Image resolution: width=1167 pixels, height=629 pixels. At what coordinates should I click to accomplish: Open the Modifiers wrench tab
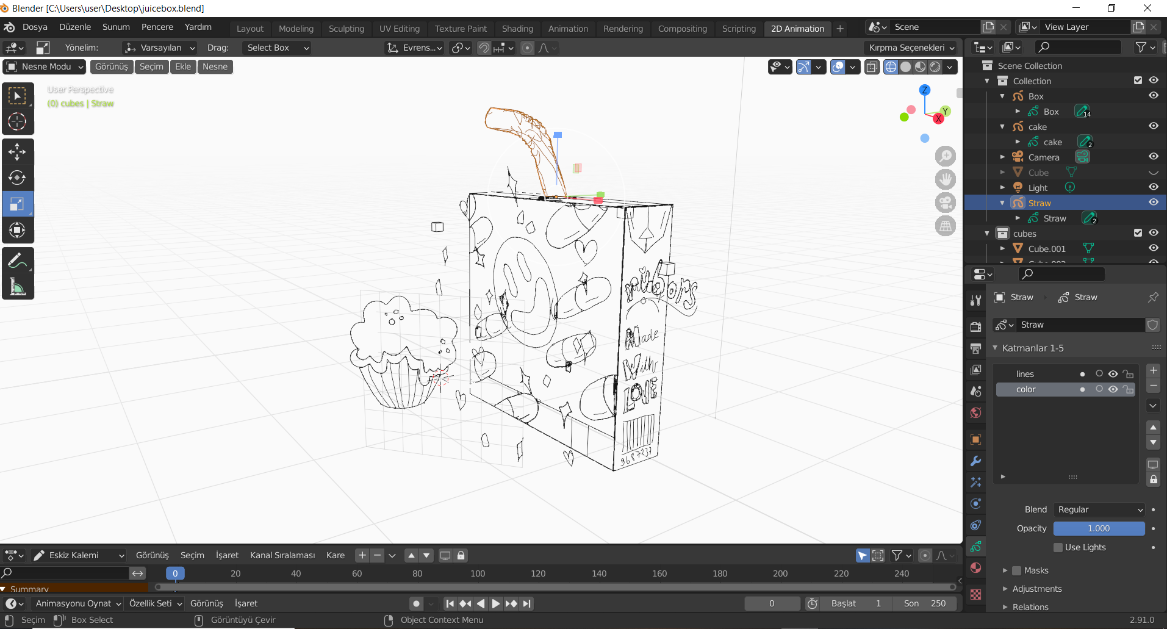click(x=976, y=461)
